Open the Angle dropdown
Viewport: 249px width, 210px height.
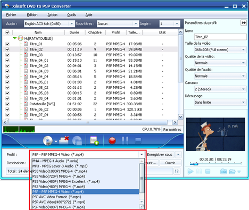pyautogui.click(x=177, y=23)
